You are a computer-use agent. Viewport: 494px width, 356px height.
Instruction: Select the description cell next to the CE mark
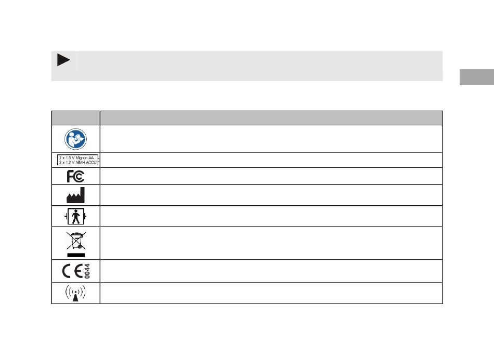point(271,271)
